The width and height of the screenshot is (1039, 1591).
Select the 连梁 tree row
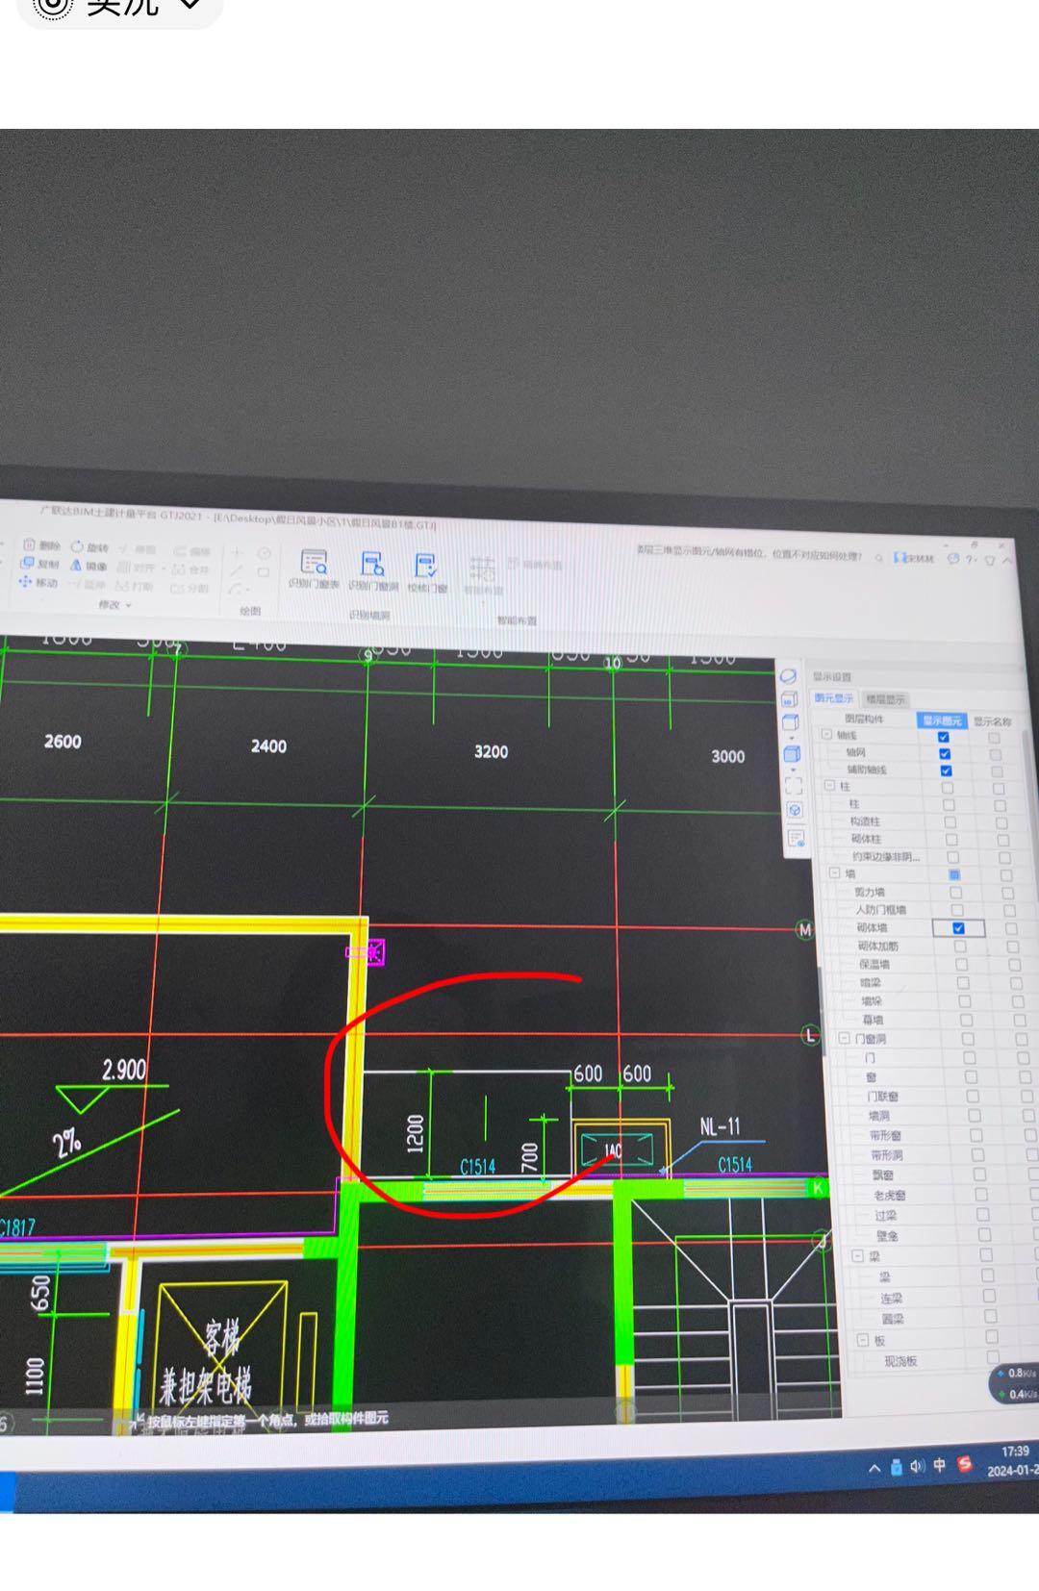point(891,1299)
